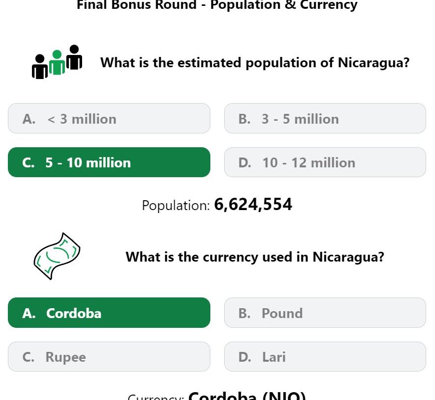This screenshot has width=435, height=400.
Task: Click 'Nicaragua?' in the currency question
Action: (x=348, y=257)
